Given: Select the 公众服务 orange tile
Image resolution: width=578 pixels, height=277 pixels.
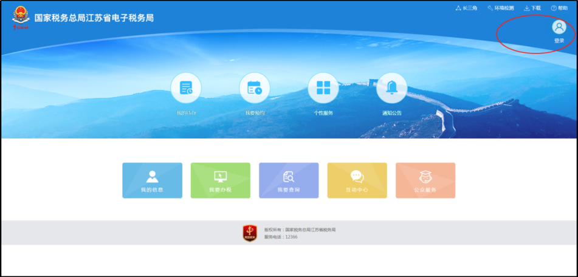Looking at the screenshot, I should click(x=425, y=180).
